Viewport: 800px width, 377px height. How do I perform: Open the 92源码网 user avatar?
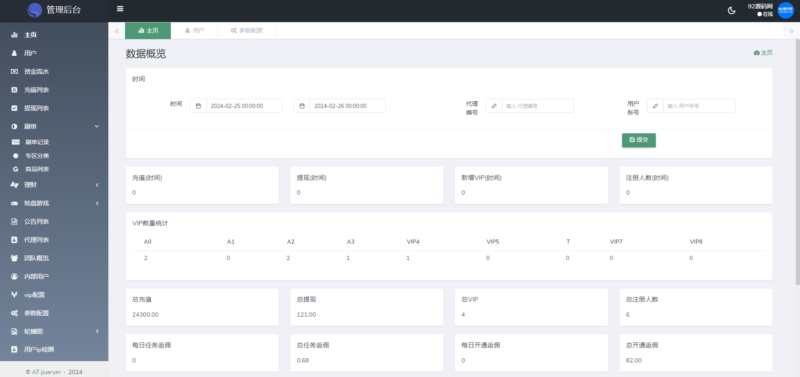click(x=785, y=10)
